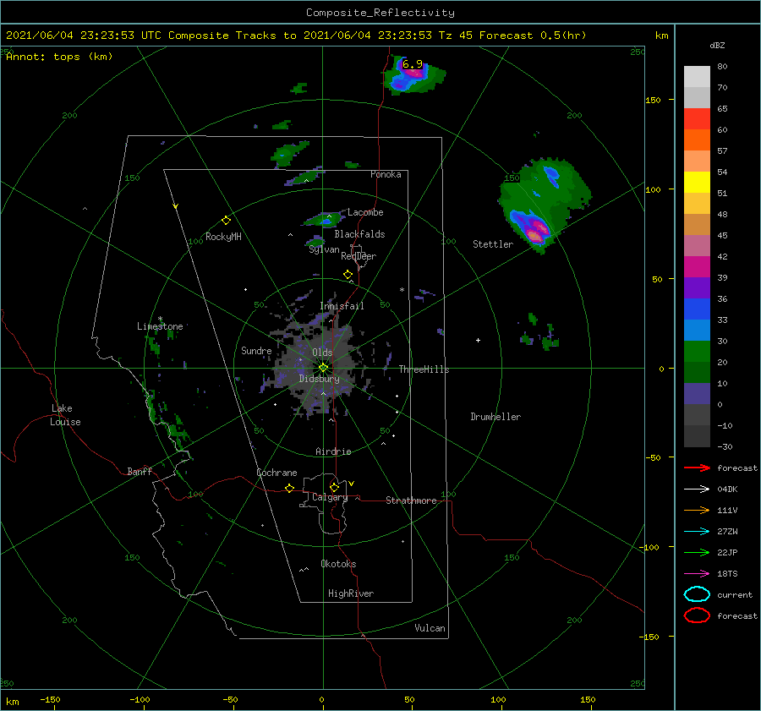This screenshot has height=711, width=761.
Task: Click the yellow diamond marker below Cochrane
Action: pos(289,488)
